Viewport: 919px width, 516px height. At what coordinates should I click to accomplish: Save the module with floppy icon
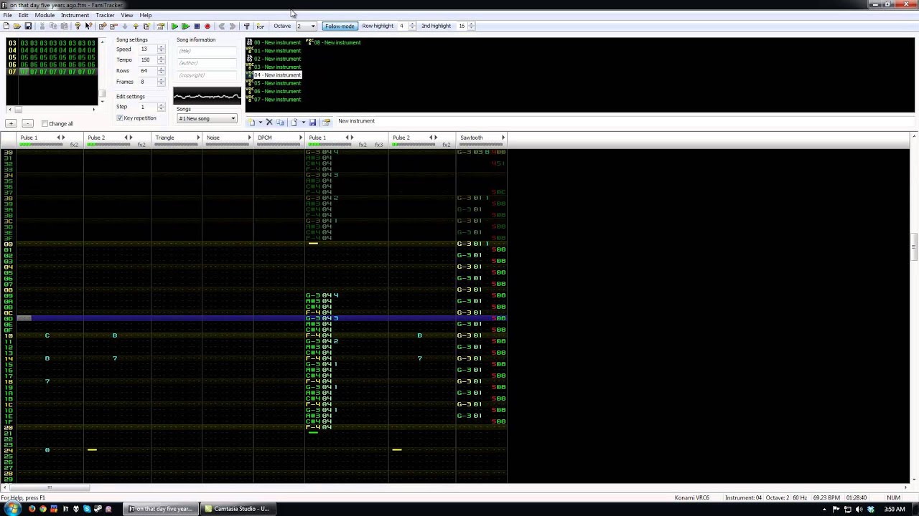point(28,26)
